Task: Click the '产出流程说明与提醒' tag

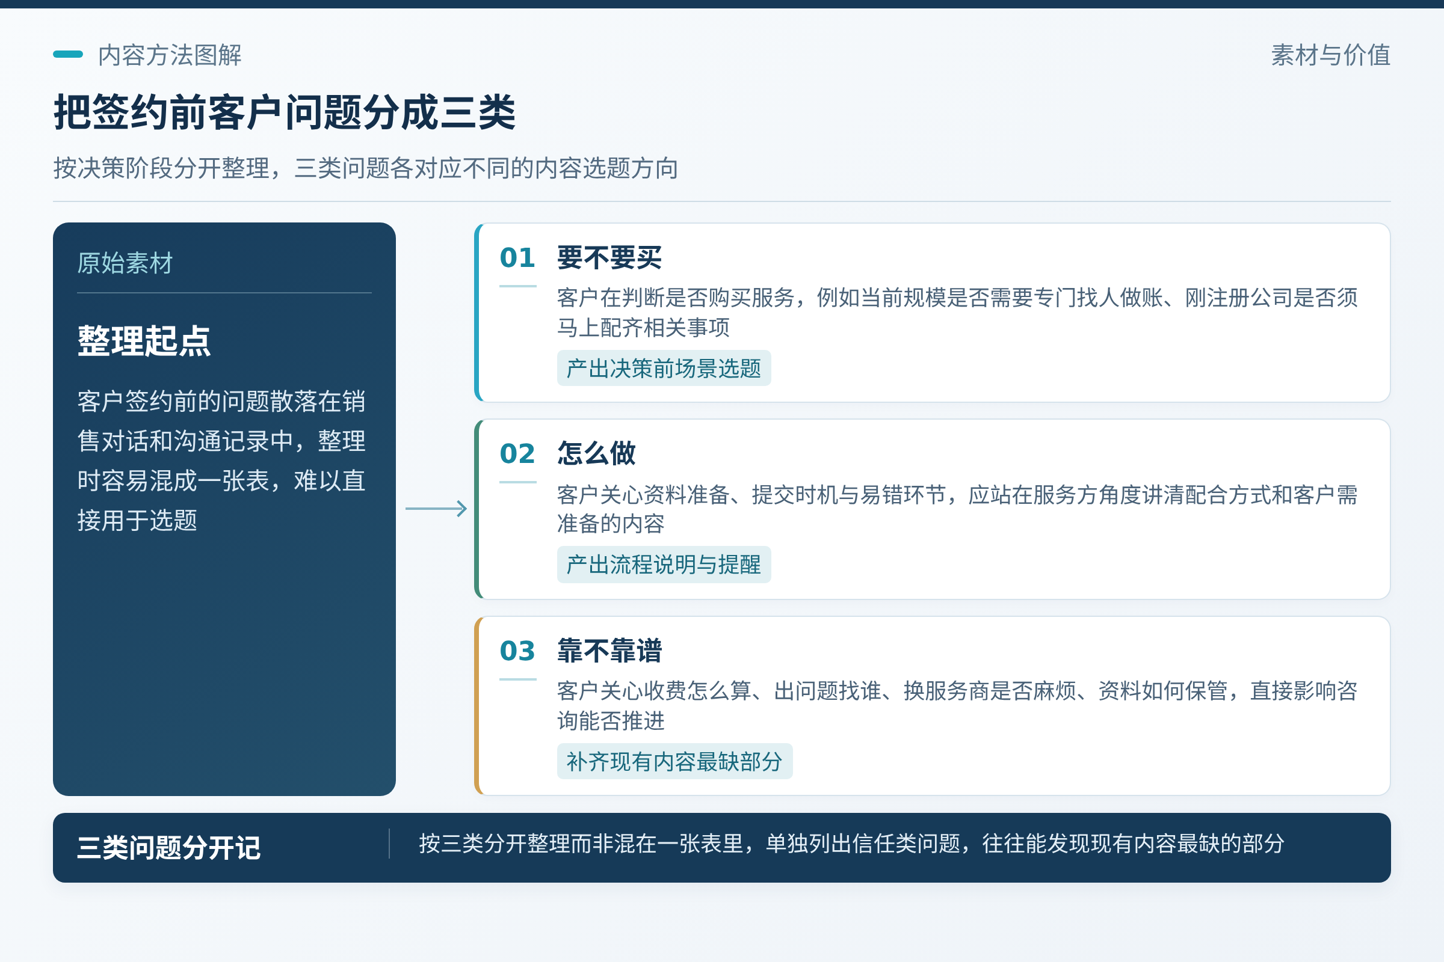Action: click(x=664, y=565)
